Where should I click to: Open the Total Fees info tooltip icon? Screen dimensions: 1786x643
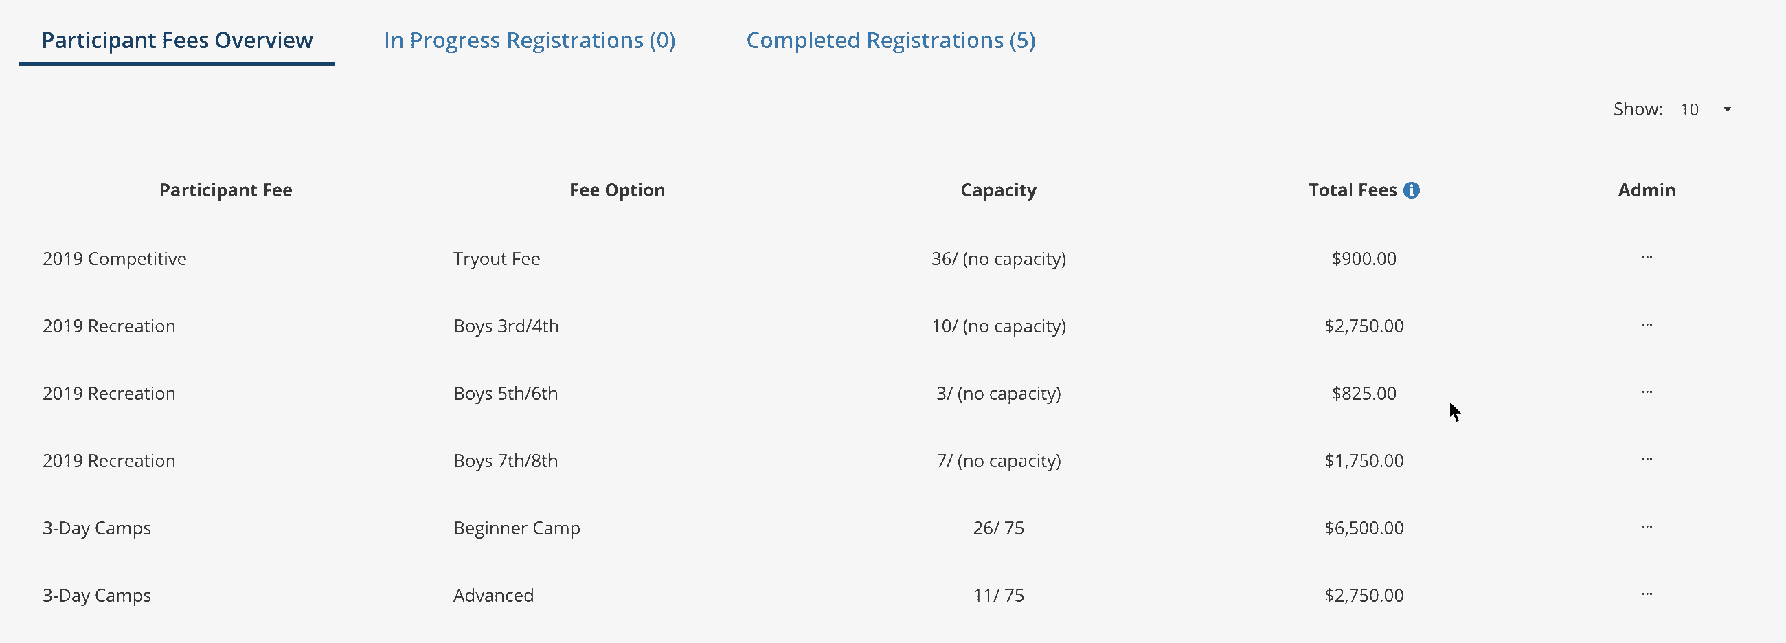(x=1412, y=190)
